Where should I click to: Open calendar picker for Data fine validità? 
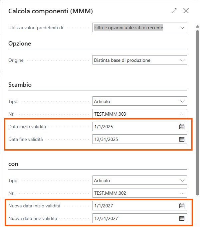click(x=182, y=139)
